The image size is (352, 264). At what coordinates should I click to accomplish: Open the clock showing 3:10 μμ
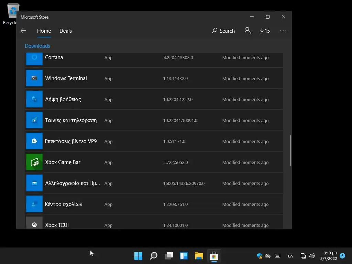(x=329, y=256)
